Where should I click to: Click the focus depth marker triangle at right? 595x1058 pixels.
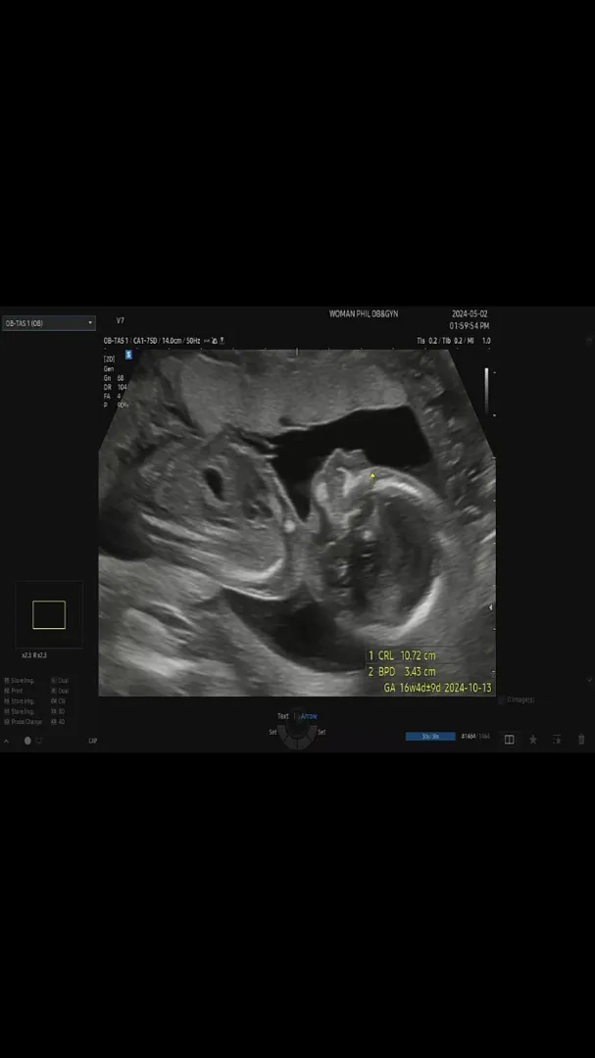[x=491, y=607]
